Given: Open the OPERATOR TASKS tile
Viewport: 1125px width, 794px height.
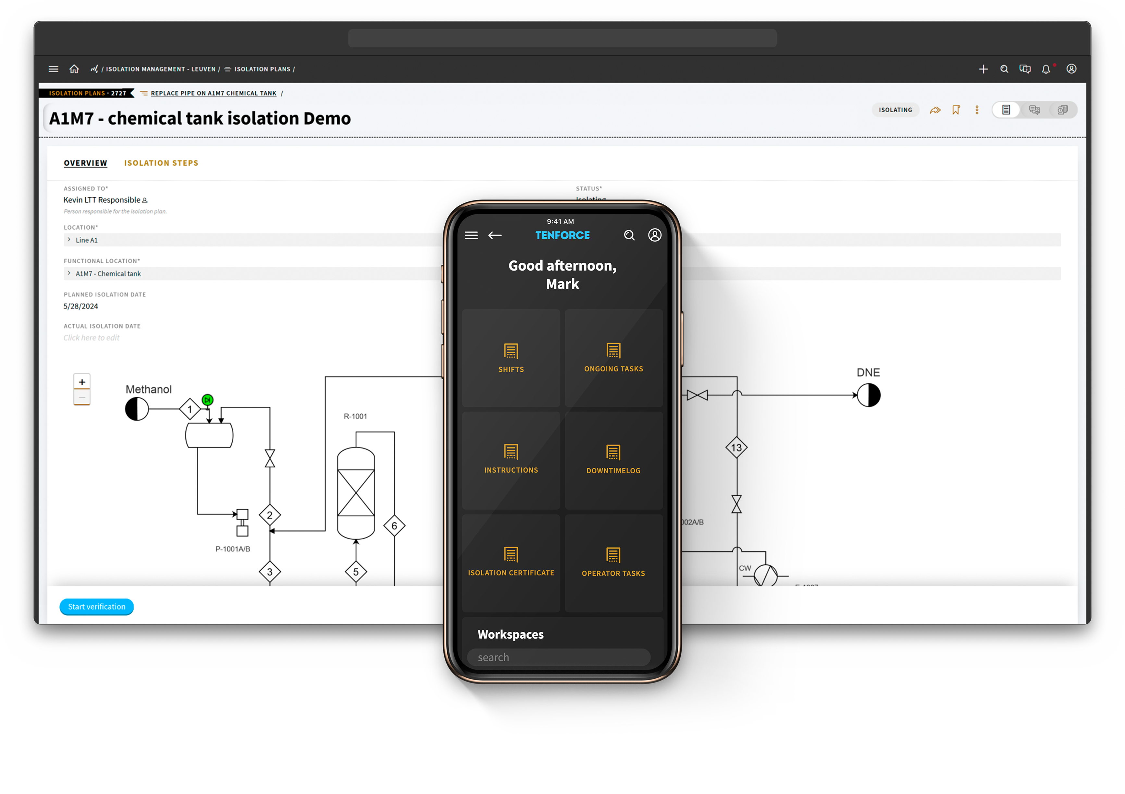Looking at the screenshot, I should pos(613,563).
